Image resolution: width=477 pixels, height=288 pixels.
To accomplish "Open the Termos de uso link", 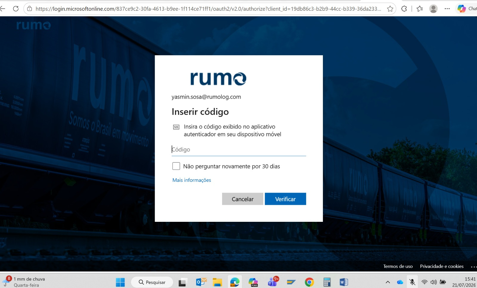I will [x=398, y=266].
